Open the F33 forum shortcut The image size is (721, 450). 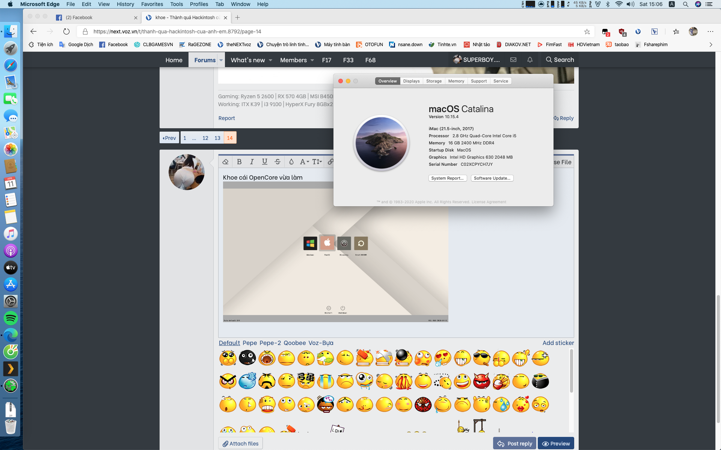click(x=348, y=60)
